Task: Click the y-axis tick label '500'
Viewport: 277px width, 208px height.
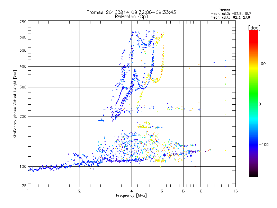Action: tap(23, 50)
